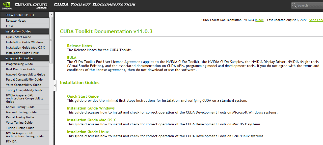Open Best Practices Guide in the sidebar
Screen dimensions: 323x145
(x=25, y=69)
